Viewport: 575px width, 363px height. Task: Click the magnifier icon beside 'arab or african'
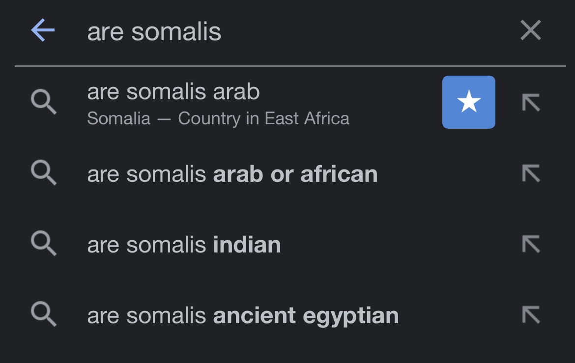tap(44, 172)
